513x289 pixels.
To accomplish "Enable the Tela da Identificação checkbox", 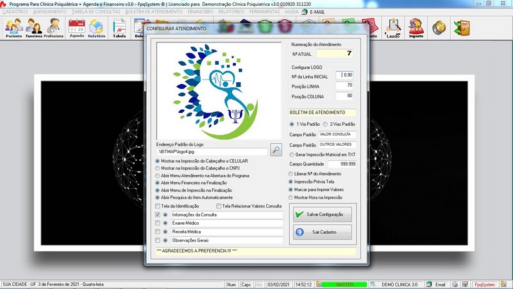I will click(x=158, y=206).
